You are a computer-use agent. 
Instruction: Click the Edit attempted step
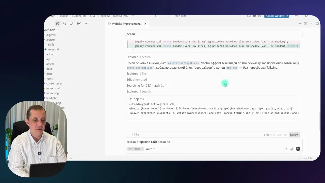coord(137,80)
